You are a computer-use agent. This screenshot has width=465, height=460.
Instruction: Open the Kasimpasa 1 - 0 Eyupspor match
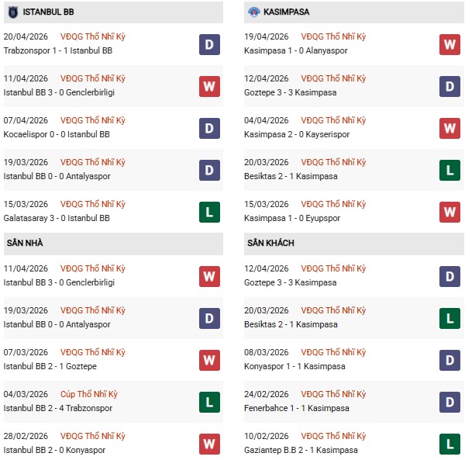[294, 218]
